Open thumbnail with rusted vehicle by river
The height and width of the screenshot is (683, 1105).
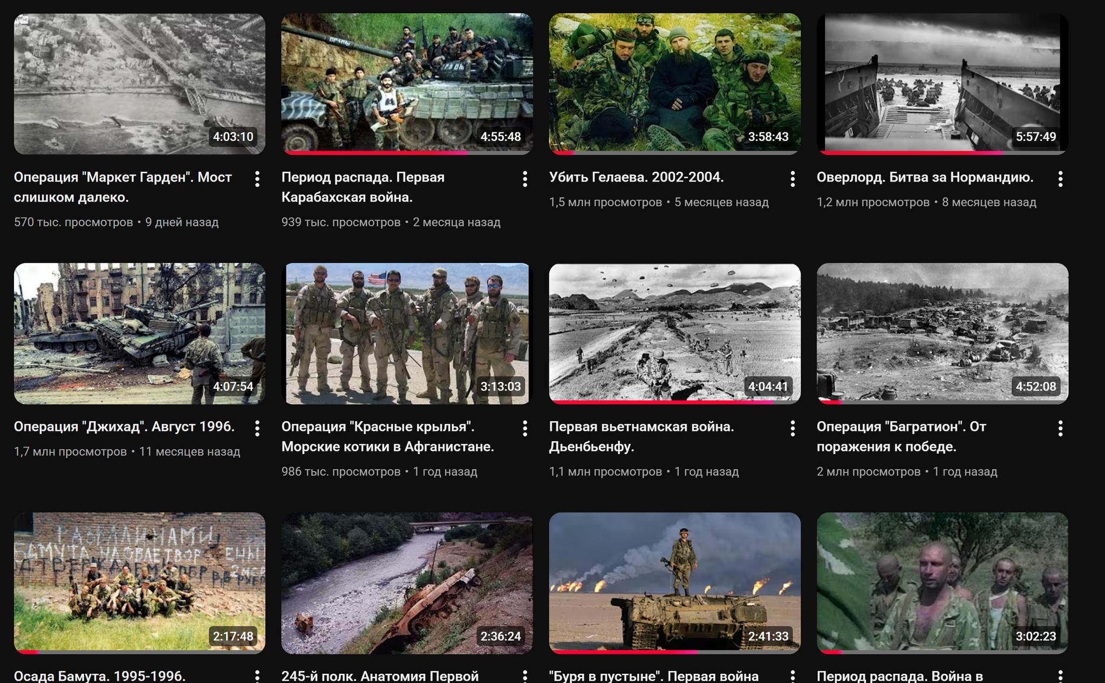407,583
